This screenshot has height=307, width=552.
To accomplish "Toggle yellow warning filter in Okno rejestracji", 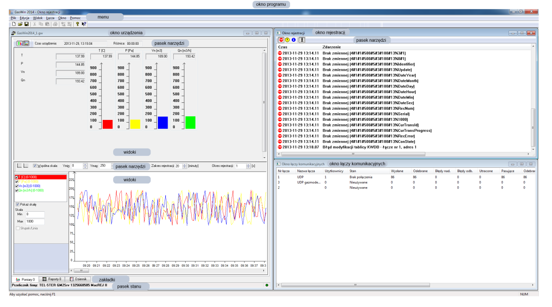I will [x=287, y=40].
